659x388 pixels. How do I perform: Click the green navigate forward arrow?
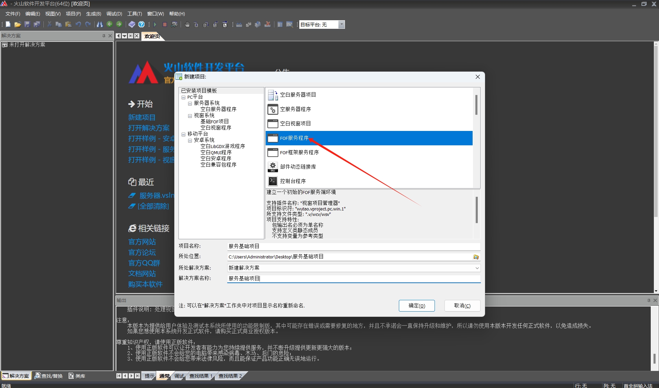[119, 24]
